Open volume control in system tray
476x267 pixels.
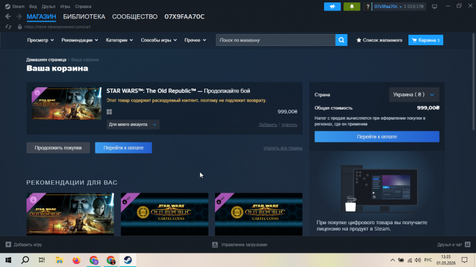(x=418, y=260)
